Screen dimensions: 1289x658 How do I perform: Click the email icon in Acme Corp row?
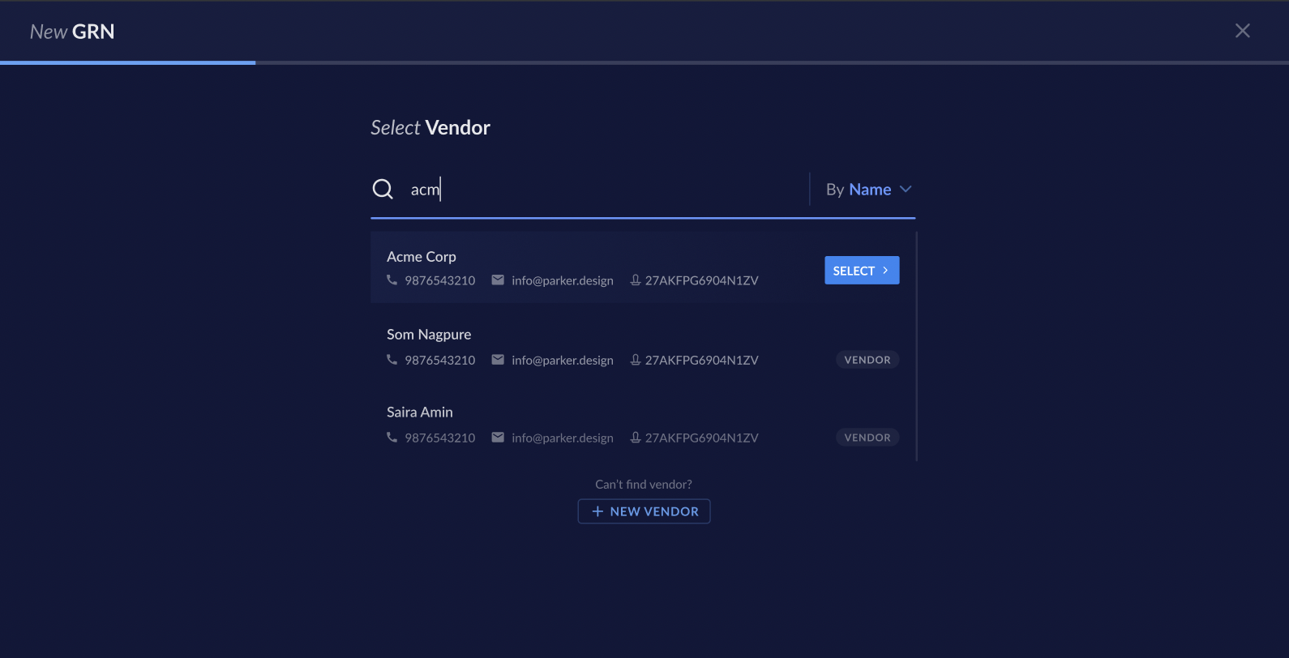point(498,280)
